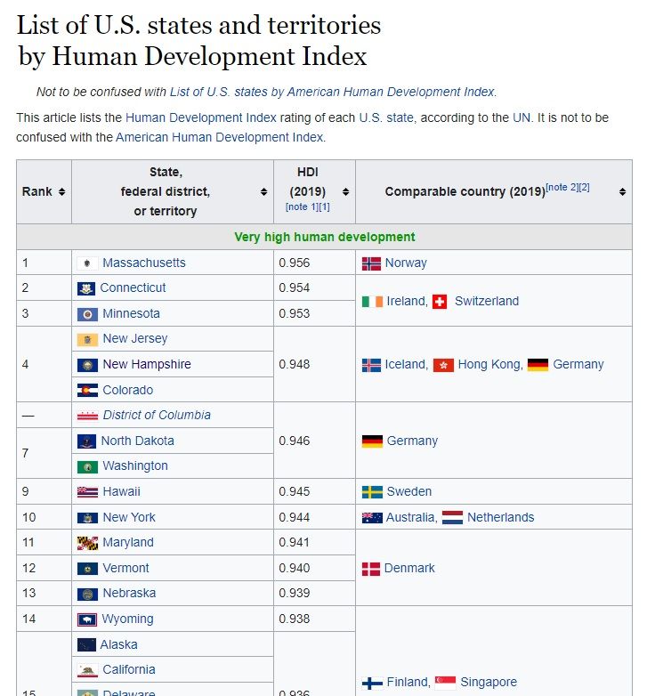
Task: Sort by HDI (2019) column arrows
Action: click(x=345, y=191)
